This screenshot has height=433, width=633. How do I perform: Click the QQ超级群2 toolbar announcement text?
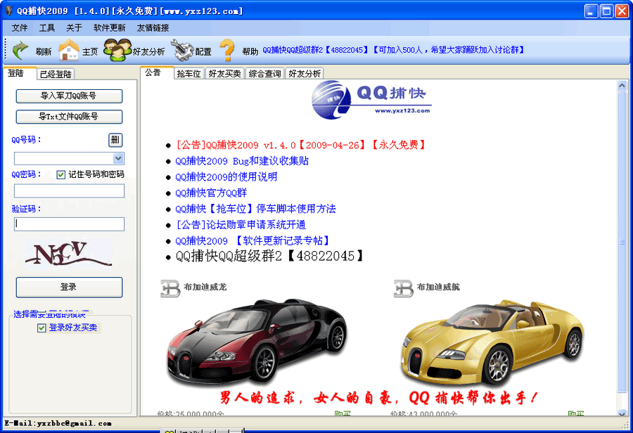click(x=394, y=50)
